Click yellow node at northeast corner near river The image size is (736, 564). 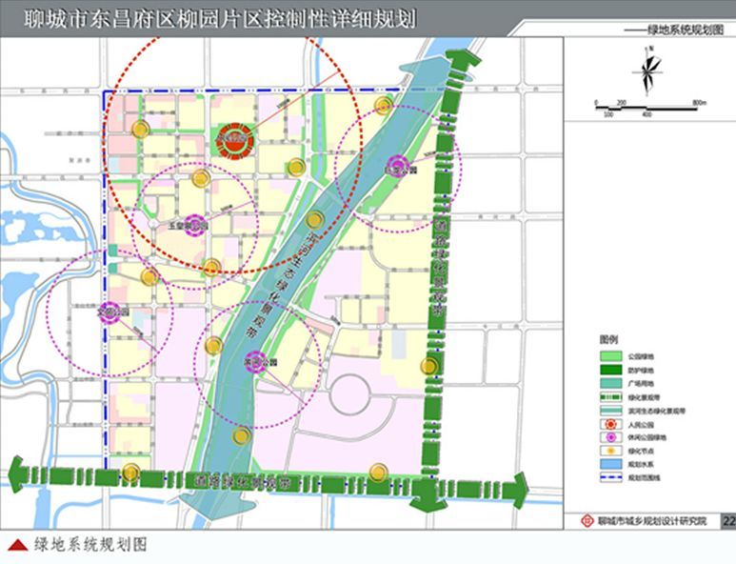click(x=384, y=106)
